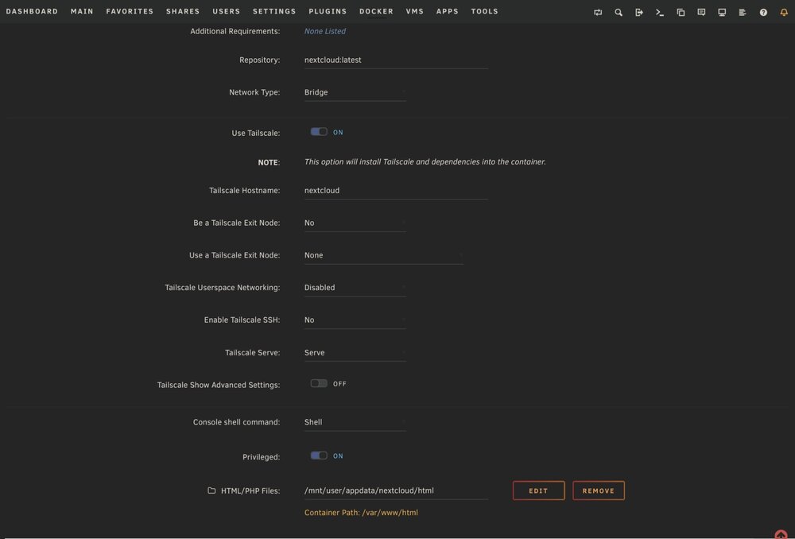This screenshot has height=539, width=795.
Task: Open the feedback speech bubble icon
Action: tap(701, 12)
